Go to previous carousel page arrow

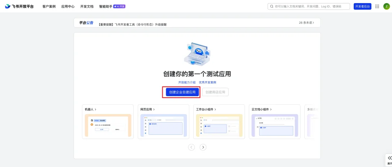point(191,147)
